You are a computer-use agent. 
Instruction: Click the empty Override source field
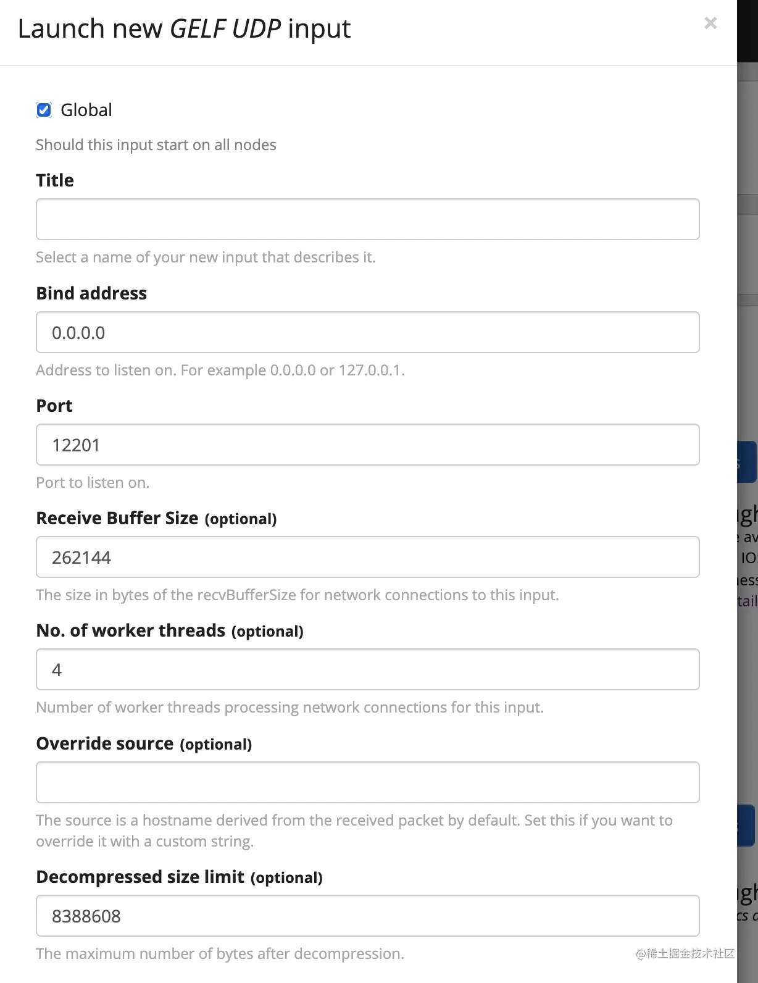(x=367, y=782)
